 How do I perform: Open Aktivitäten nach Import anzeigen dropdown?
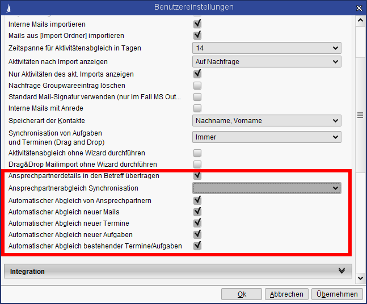point(267,61)
